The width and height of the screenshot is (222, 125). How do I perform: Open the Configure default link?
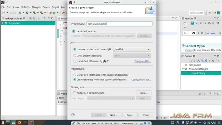click(x=141, y=80)
